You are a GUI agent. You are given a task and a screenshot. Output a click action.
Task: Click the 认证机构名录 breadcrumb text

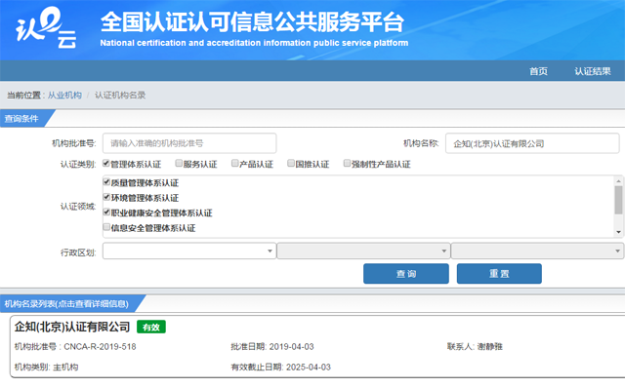pos(120,96)
